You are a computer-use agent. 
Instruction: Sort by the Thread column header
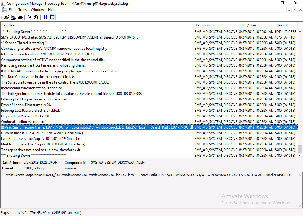(x=286, y=25)
